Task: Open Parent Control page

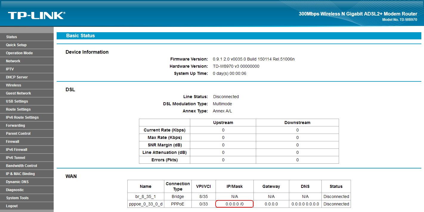Action: 27,134
